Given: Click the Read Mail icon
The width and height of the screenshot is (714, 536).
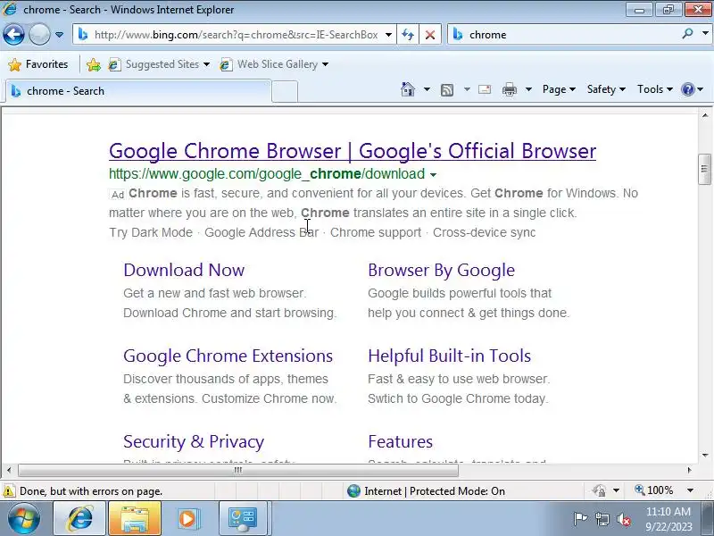Looking at the screenshot, I should [485, 89].
